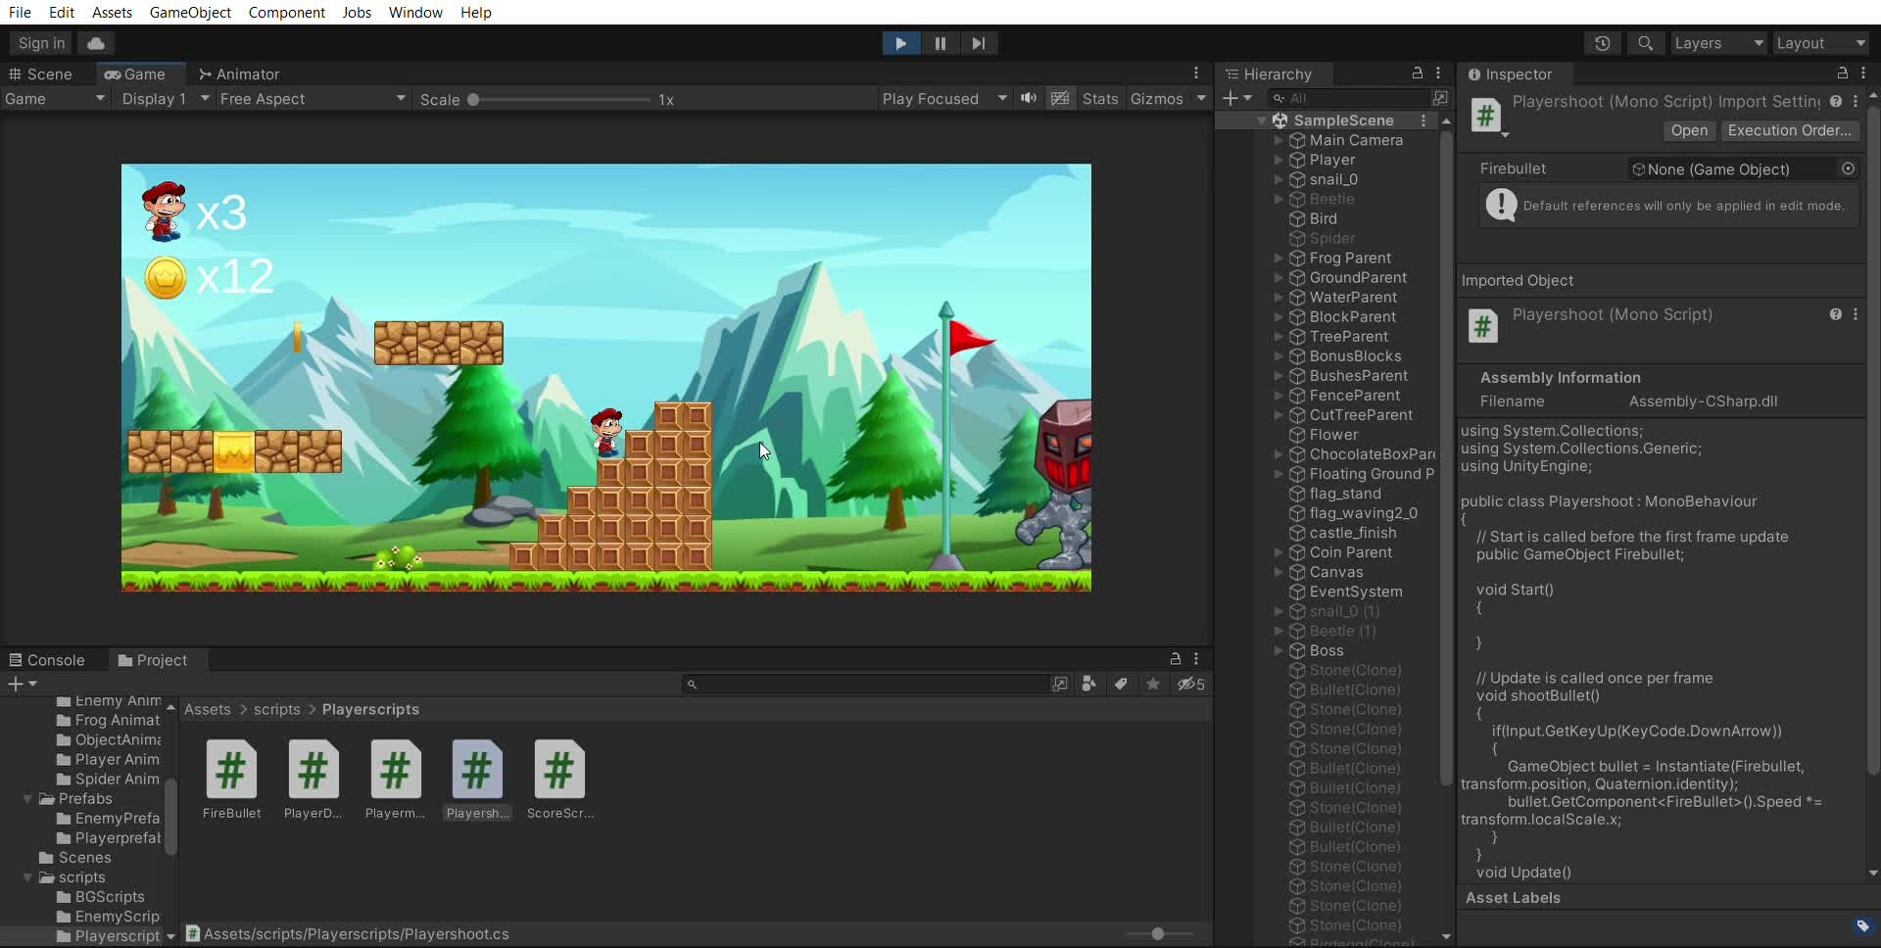Pause game playback
Image resolution: width=1881 pixels, height=948 pixels.
pyautogui.click(x=940, y=43)
